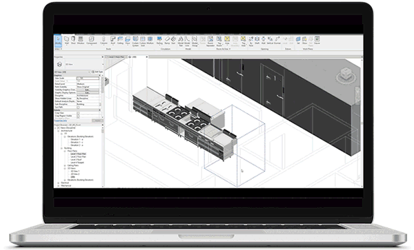Open the 3D View instance filter dropdown
The image size is (414, 250).
tap(89, 72)
